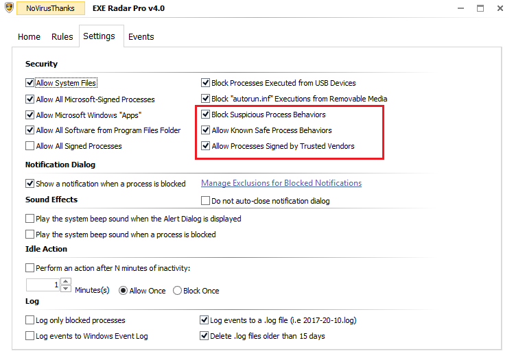
Task: Toggle Block Suspicious Process Behaviors checkbox
Action: pyautogui.click(x=205, y=115)
